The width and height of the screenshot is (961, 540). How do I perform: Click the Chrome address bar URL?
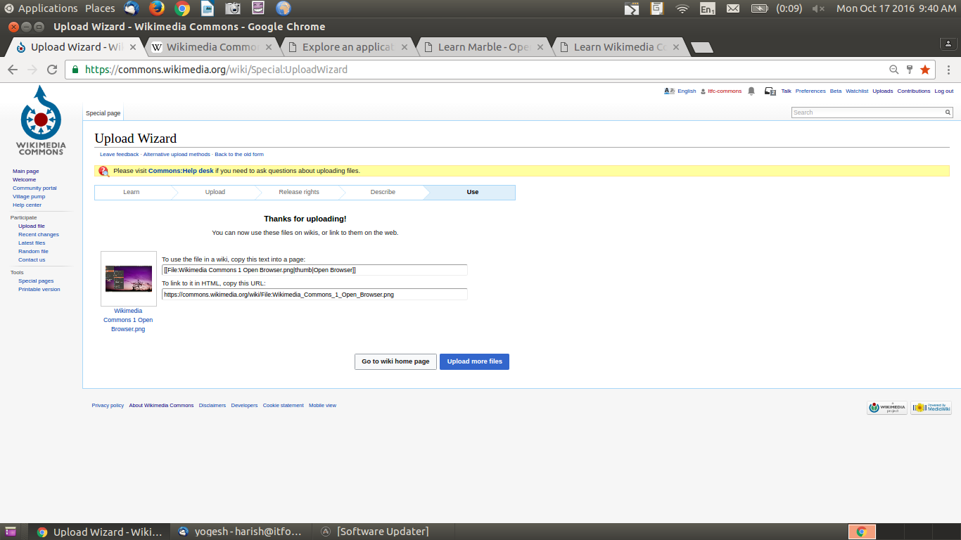click(216, 70)
